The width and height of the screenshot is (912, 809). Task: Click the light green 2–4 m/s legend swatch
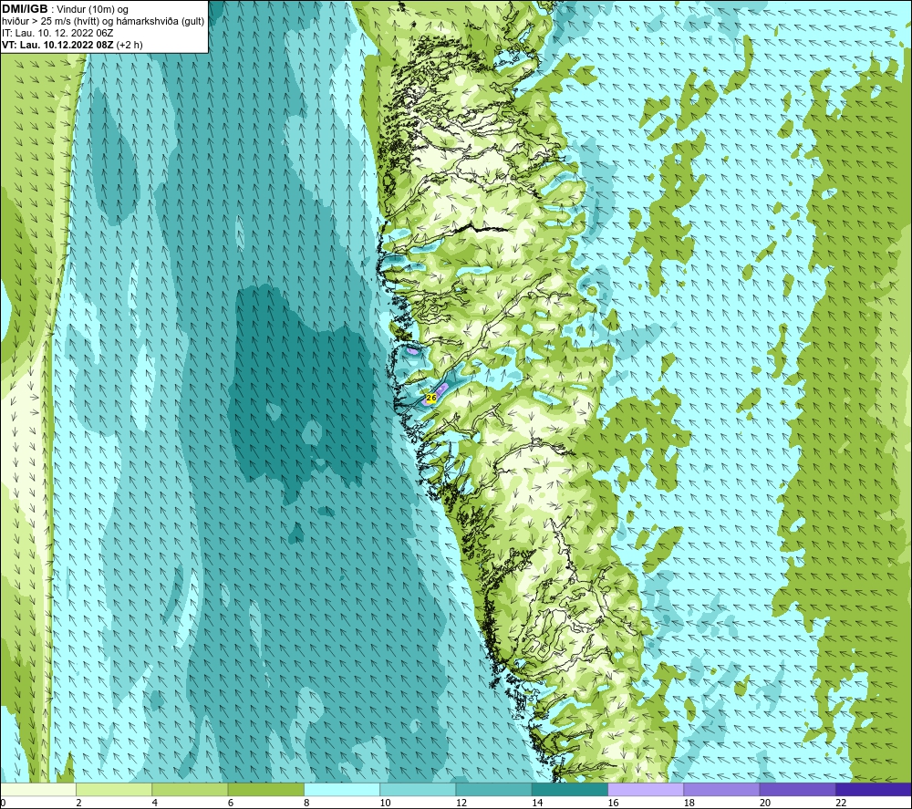coord(114,789)
